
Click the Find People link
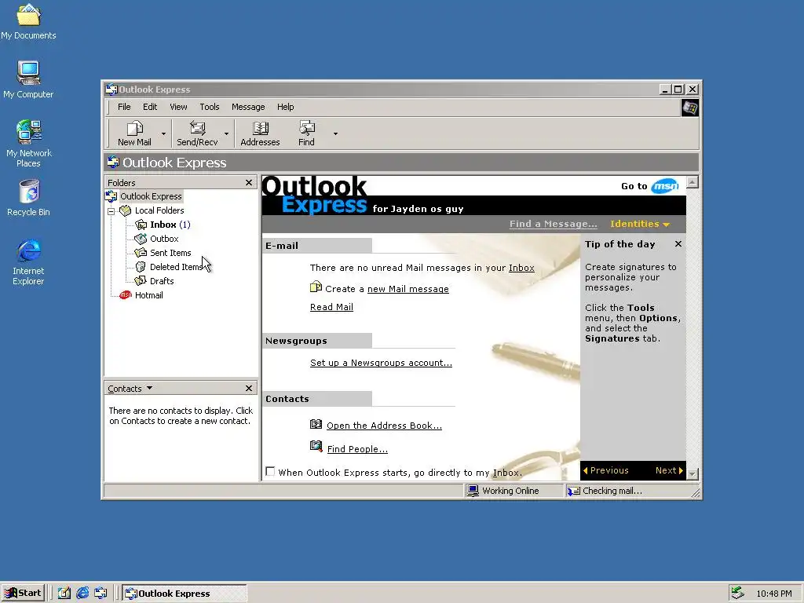point(357,449)
